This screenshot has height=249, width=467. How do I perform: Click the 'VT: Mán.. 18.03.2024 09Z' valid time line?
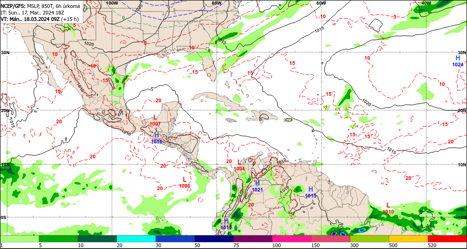click(x=30, y=19)
